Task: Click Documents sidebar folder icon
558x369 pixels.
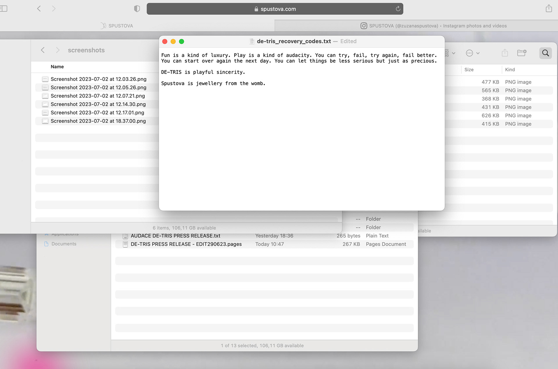Action: pos(46,244)
